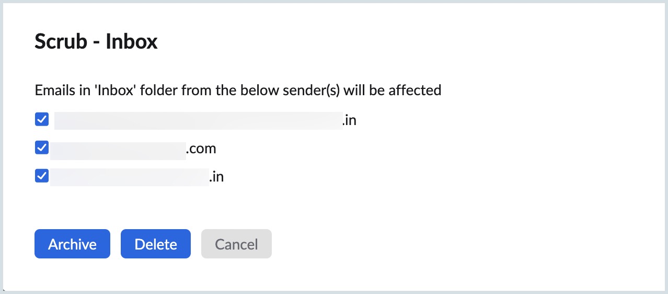Click the blurred address of the third sender

[x=129, y=177]
